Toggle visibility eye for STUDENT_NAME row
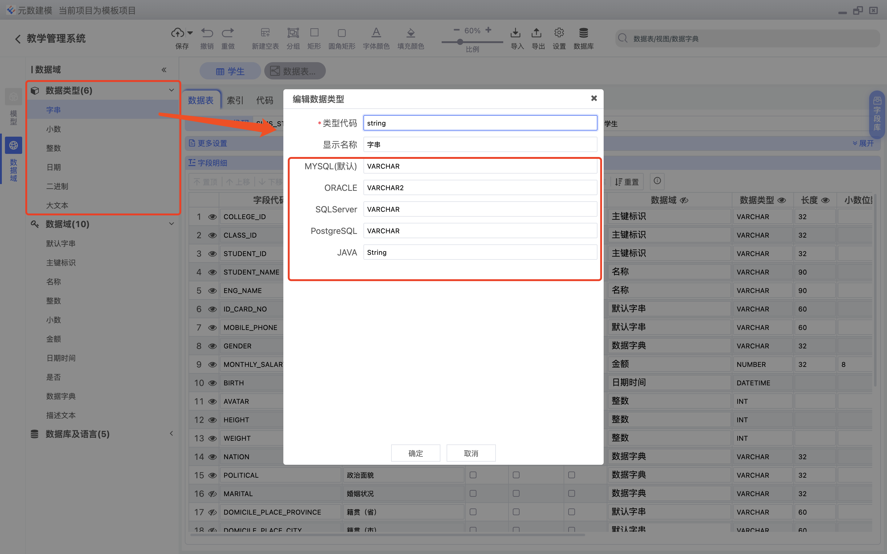The width and height of the screenshot is (887, 554). point(212,272)
